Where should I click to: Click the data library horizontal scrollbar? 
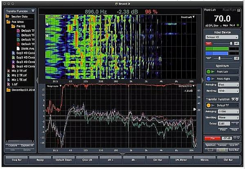tap(20, 141)
